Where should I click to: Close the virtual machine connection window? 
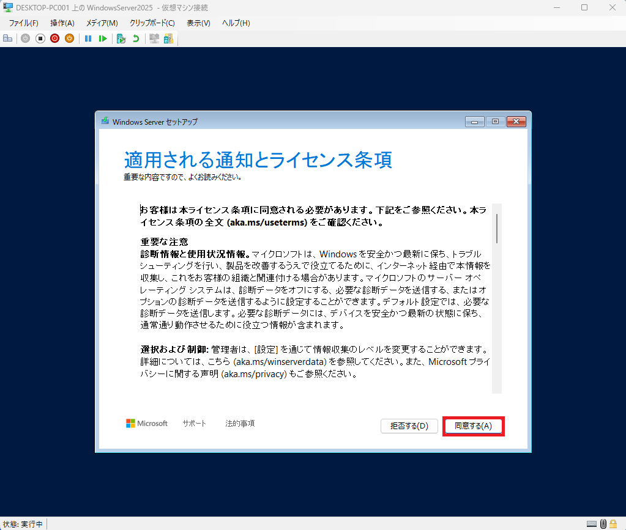613,7
